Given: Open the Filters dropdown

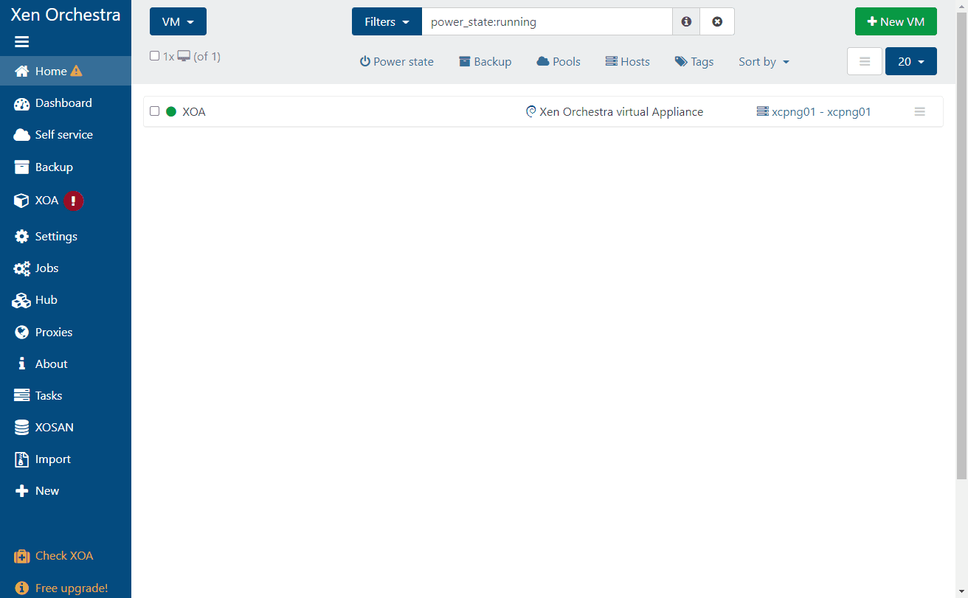Looking at the screenshot, I should point(387,22).
